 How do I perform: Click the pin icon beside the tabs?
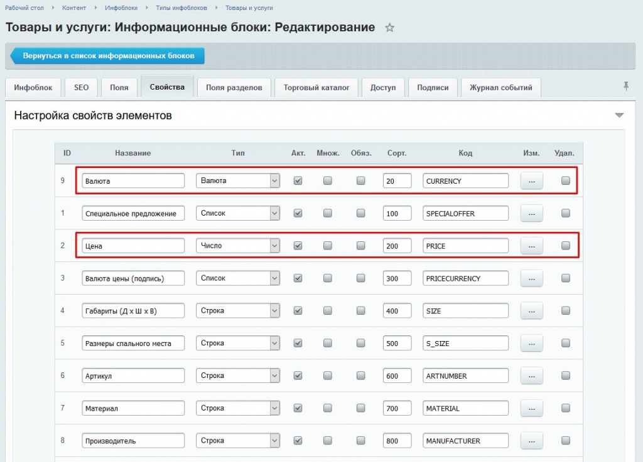coord(626,87)
